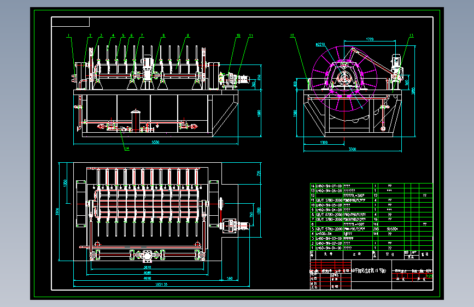This screenshot has width=474, height=307.
Task: Select the 1720 dimension above the disc
Action: [370, 39]
